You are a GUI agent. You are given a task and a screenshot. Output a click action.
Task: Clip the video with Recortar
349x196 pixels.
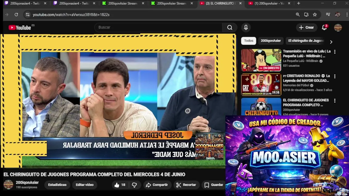[186, 185]
